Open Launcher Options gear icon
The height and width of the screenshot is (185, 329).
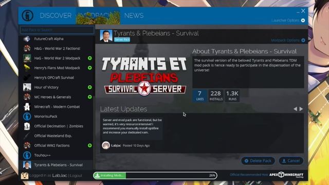pos(303,21)
